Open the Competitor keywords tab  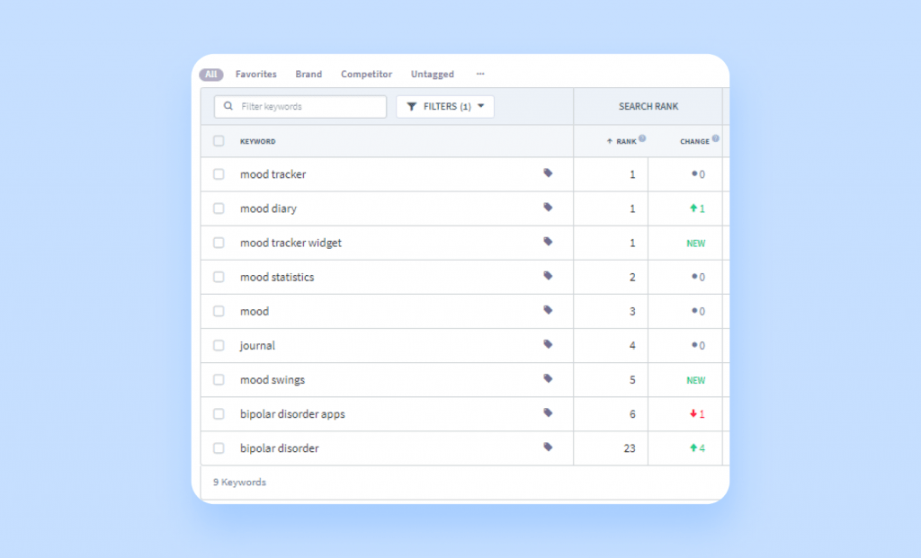click(x=366, y=74)
